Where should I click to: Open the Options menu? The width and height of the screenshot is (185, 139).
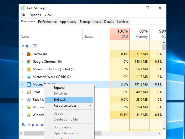[35, 15]
